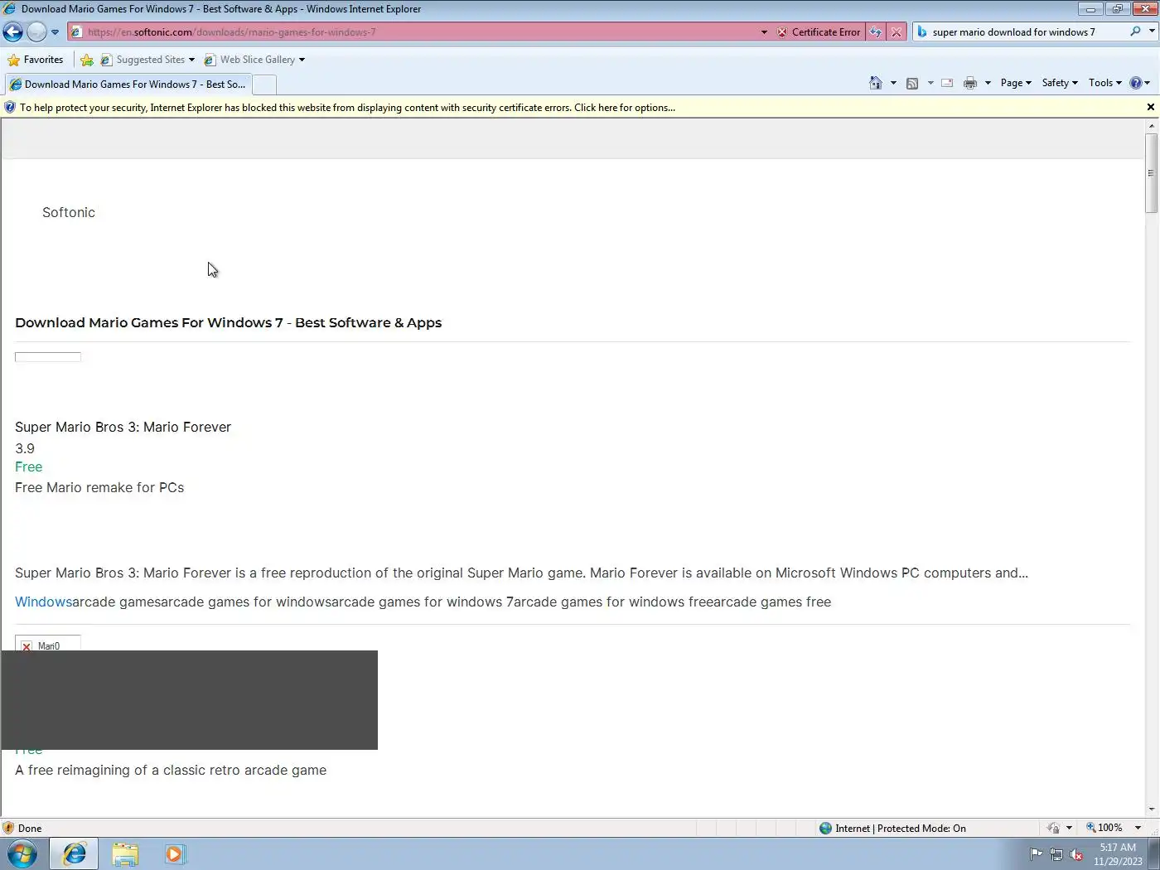Click the Mario Forever empty image placeholder
1160x870 pixels.
(x=48, y=357)
